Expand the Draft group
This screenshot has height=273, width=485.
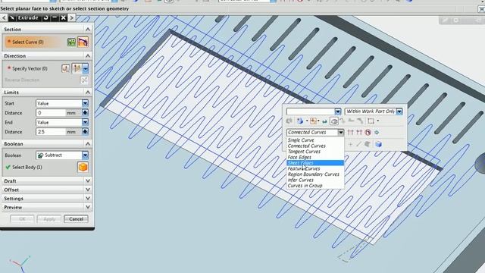pyautogui.click(x=88, y=180)
